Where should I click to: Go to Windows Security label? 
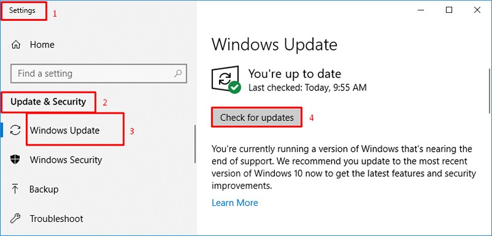click(66, 160)
